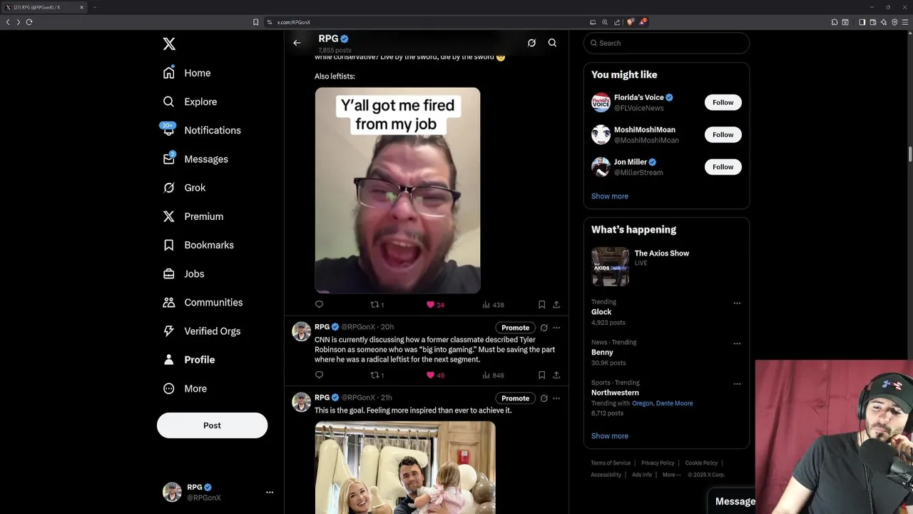Viewport: 913px width, 514px height.
Task: Promote the CNN post
Action: pyautogui.click(x=515, y=328)
